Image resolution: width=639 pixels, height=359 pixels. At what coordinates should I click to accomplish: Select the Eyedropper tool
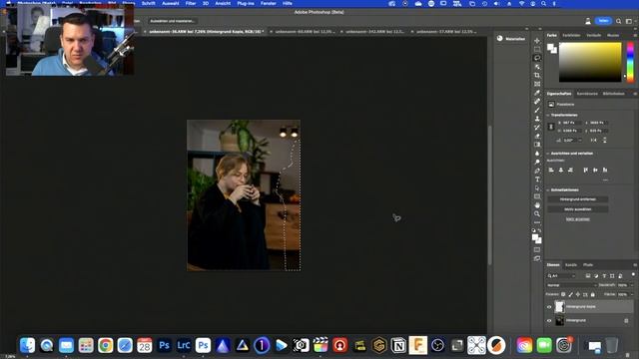point(537,93)
